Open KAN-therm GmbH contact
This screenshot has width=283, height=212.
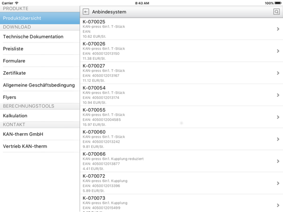pyautogui.click(x=39, y=134)
